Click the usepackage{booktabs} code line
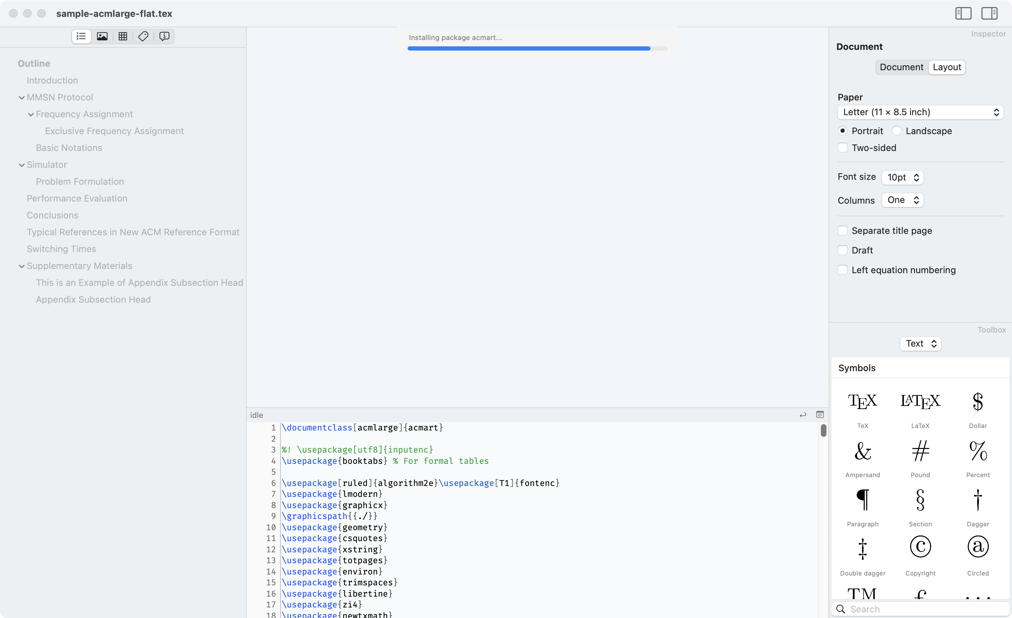This screenshot has height=618, width=1012. pos(385,461)
